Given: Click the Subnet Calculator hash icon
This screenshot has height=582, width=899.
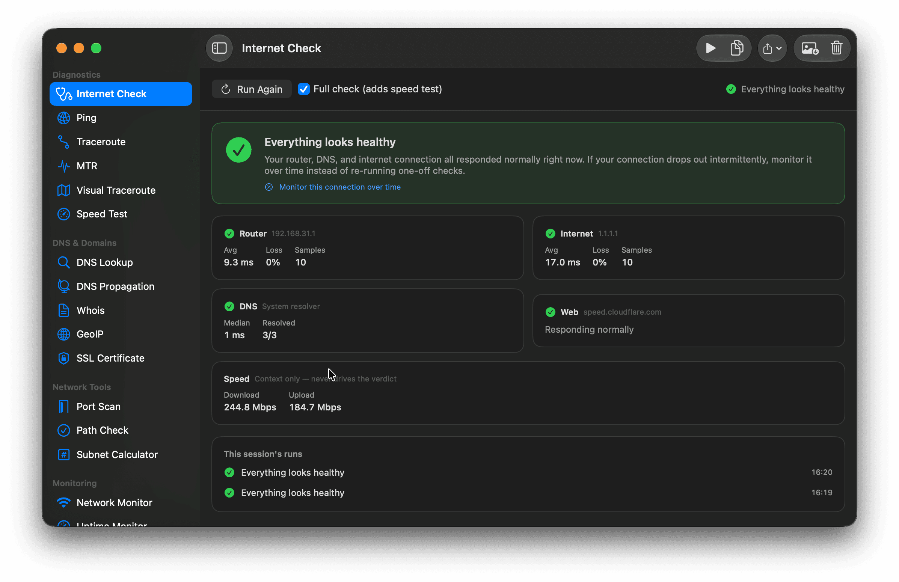Looking at the screenshot, I should coord(63,454).
